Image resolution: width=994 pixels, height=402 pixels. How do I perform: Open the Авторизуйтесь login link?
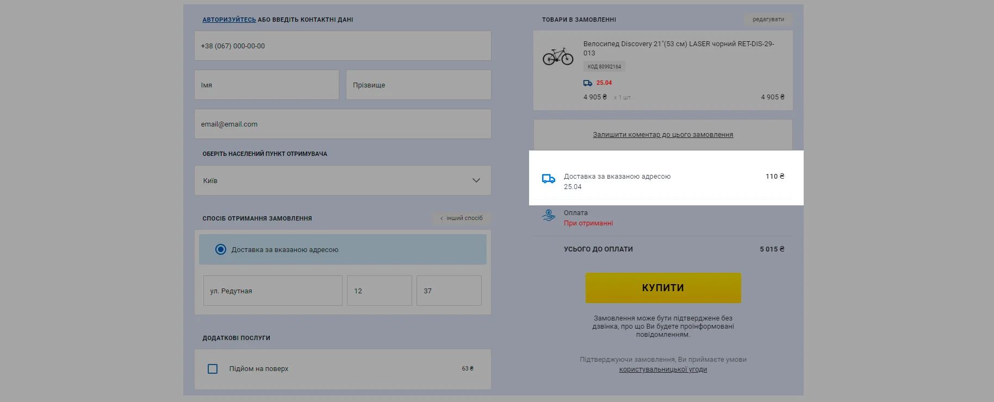tap(229, 20)
